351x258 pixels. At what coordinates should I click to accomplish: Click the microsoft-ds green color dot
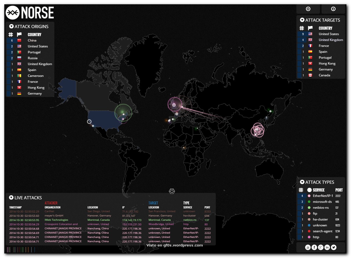coord(309,202)
